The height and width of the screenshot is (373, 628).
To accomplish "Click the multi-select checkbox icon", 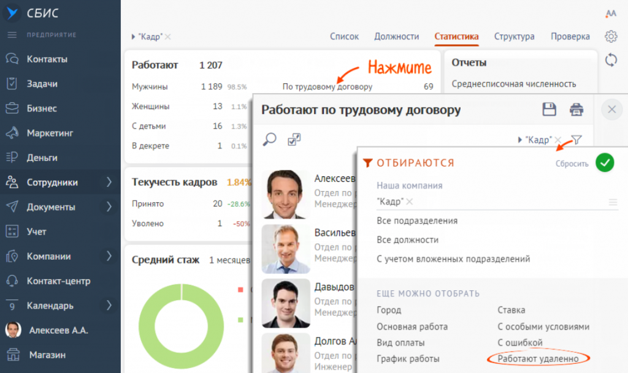I will [294, 140].
